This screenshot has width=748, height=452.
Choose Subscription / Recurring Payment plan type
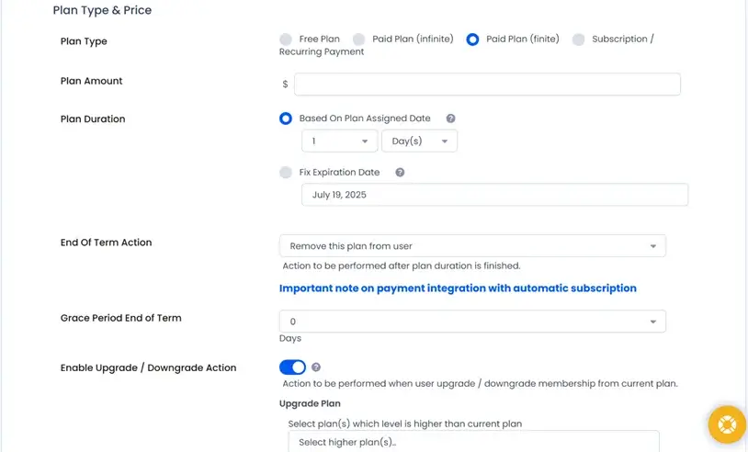579,40
